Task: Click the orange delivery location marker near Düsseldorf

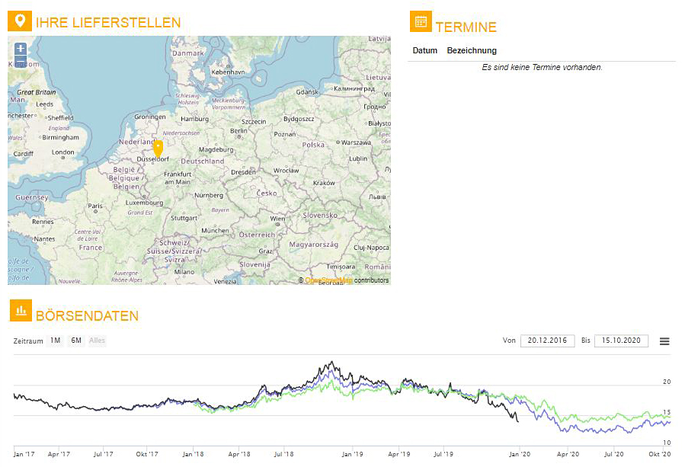Action: pyautogui.click(x=158, y=148)
